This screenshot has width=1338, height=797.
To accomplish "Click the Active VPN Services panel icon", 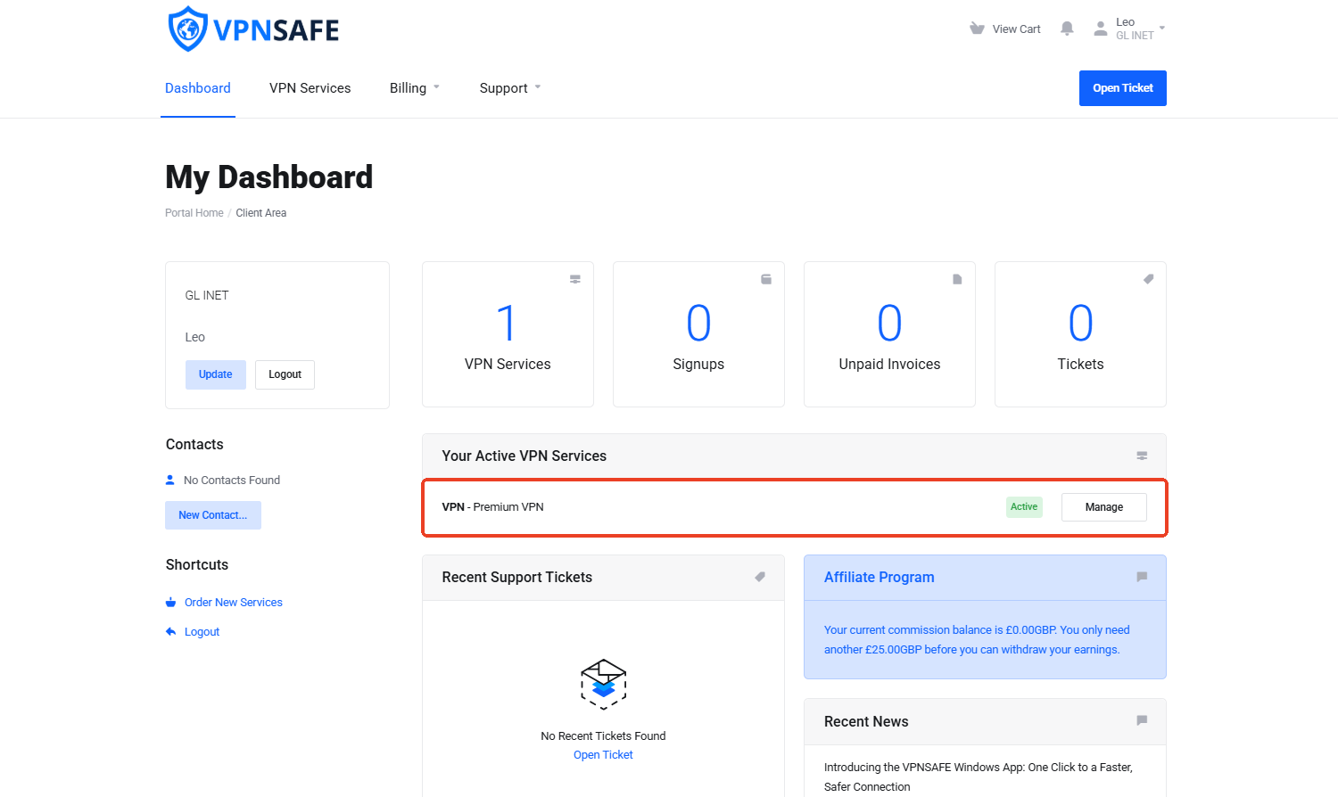I will click(1142, 456).
